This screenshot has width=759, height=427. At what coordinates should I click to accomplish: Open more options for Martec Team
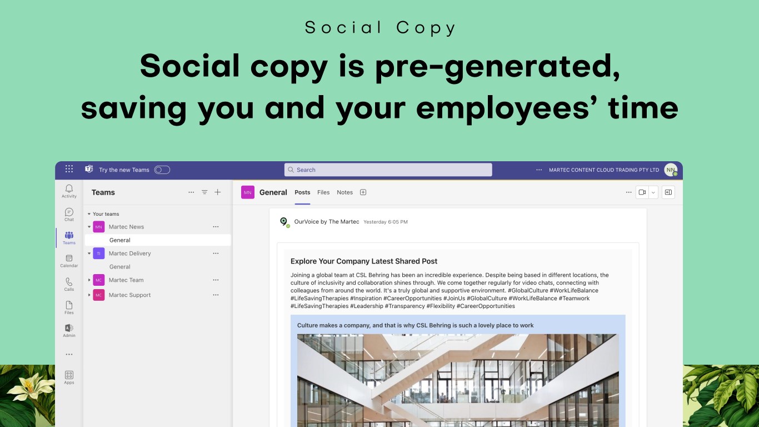[x=216, y=280]
